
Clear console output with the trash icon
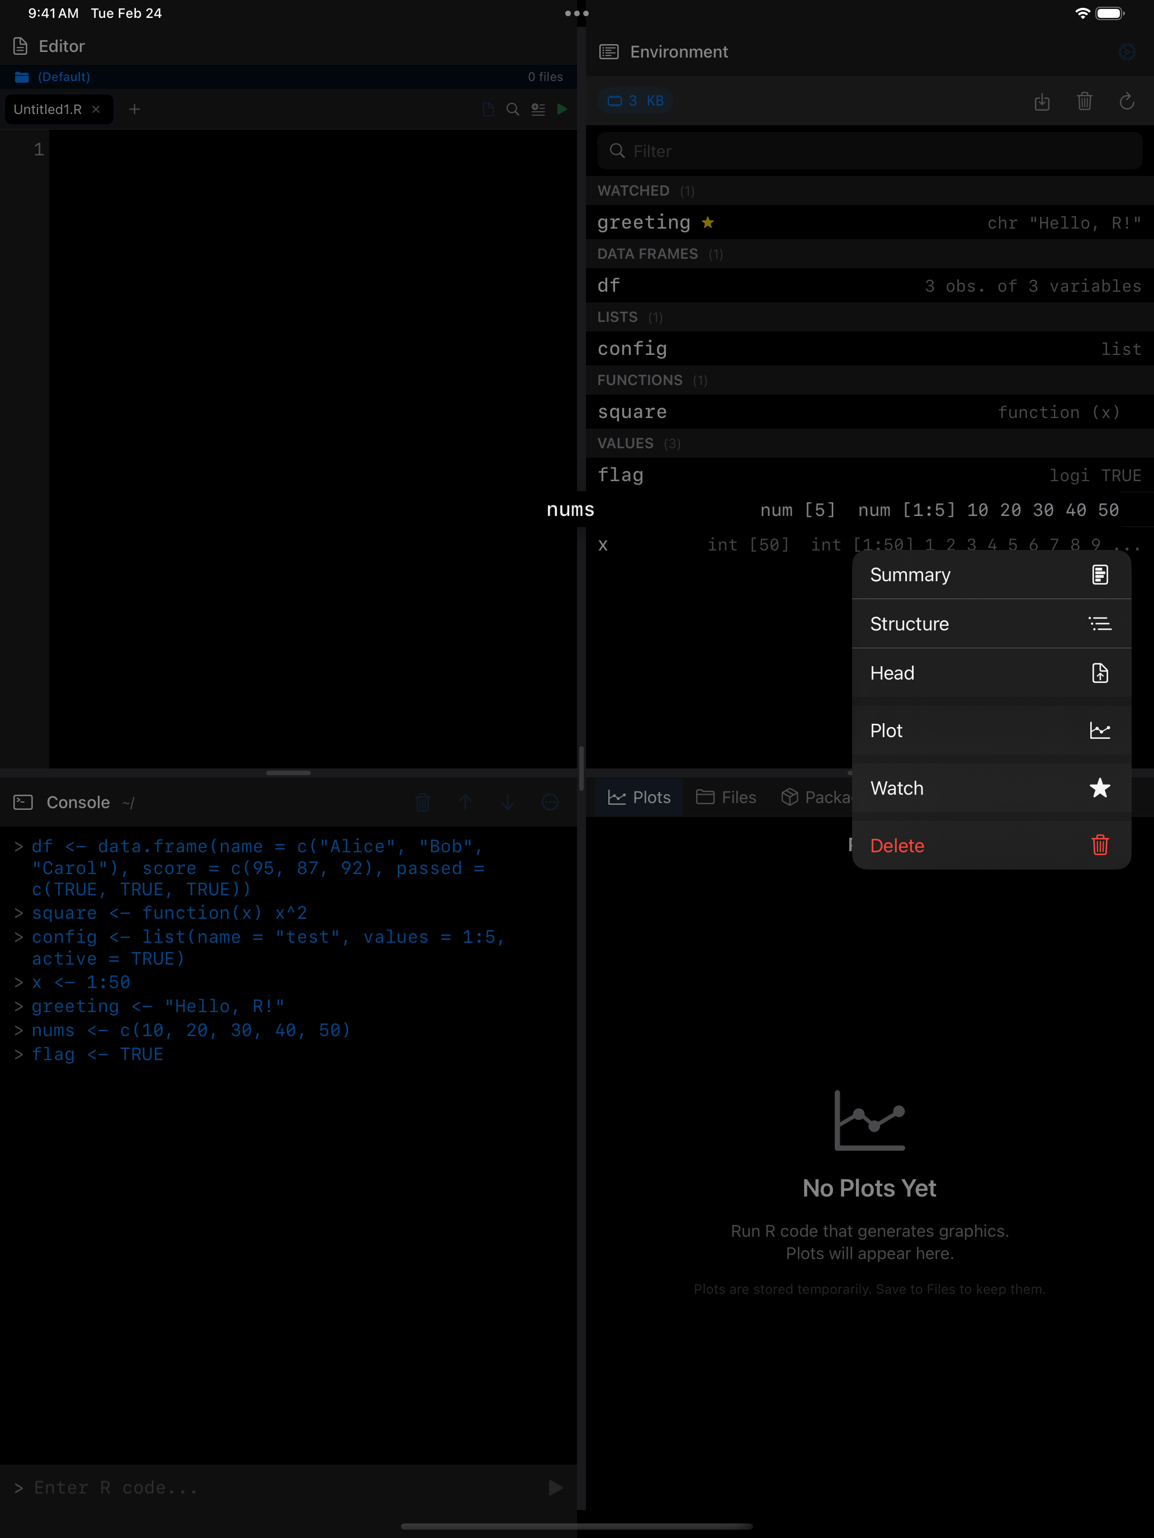[x=423, y=801]
